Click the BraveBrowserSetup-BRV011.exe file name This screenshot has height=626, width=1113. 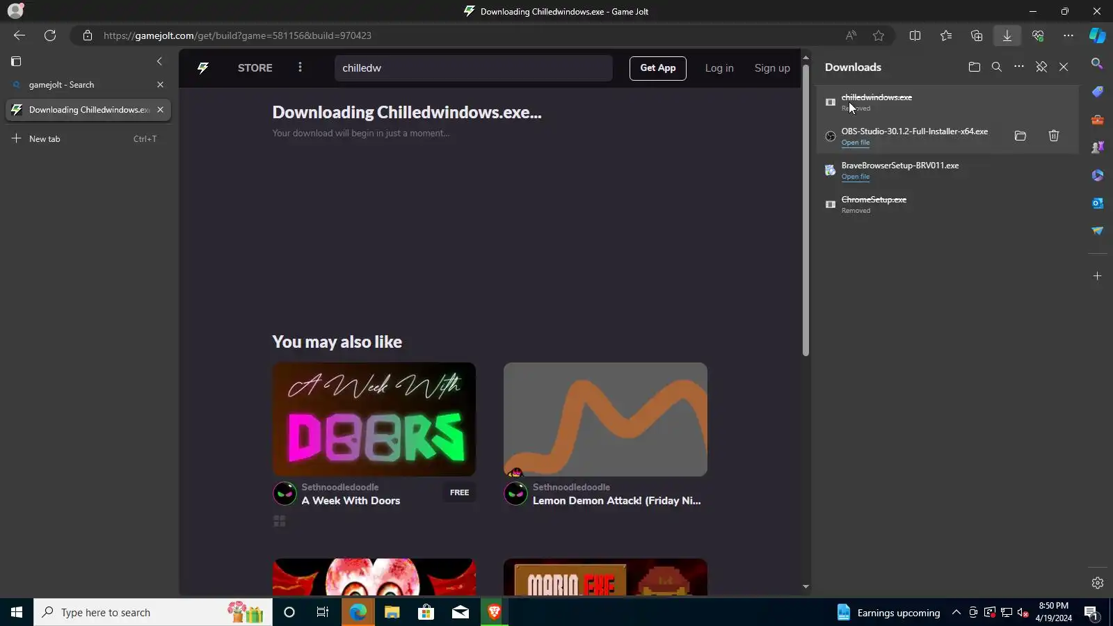coord(900,166)
